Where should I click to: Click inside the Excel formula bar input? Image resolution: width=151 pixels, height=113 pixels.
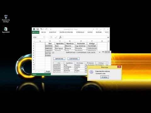point(85,37)
